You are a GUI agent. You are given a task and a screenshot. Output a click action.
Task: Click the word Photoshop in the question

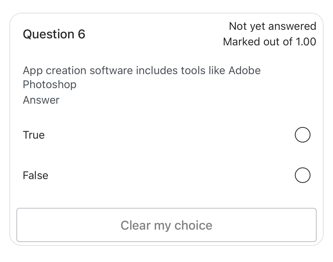pos(50,84)
